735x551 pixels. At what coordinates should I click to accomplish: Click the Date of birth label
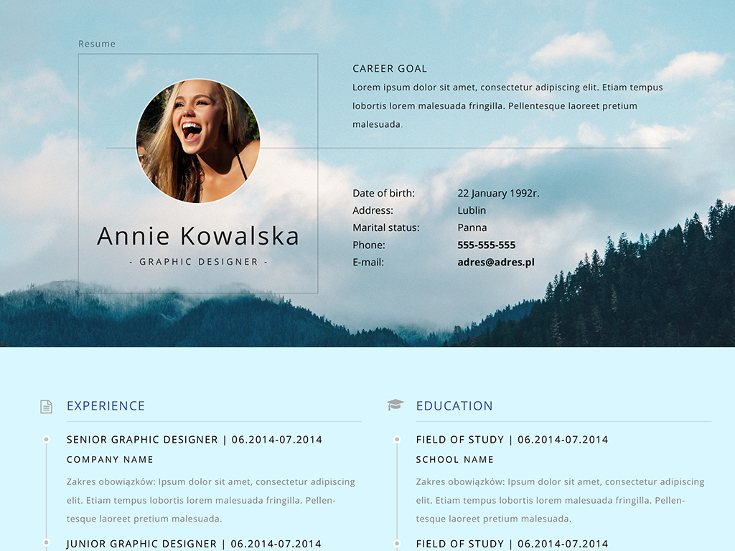(x=383, y=193)
